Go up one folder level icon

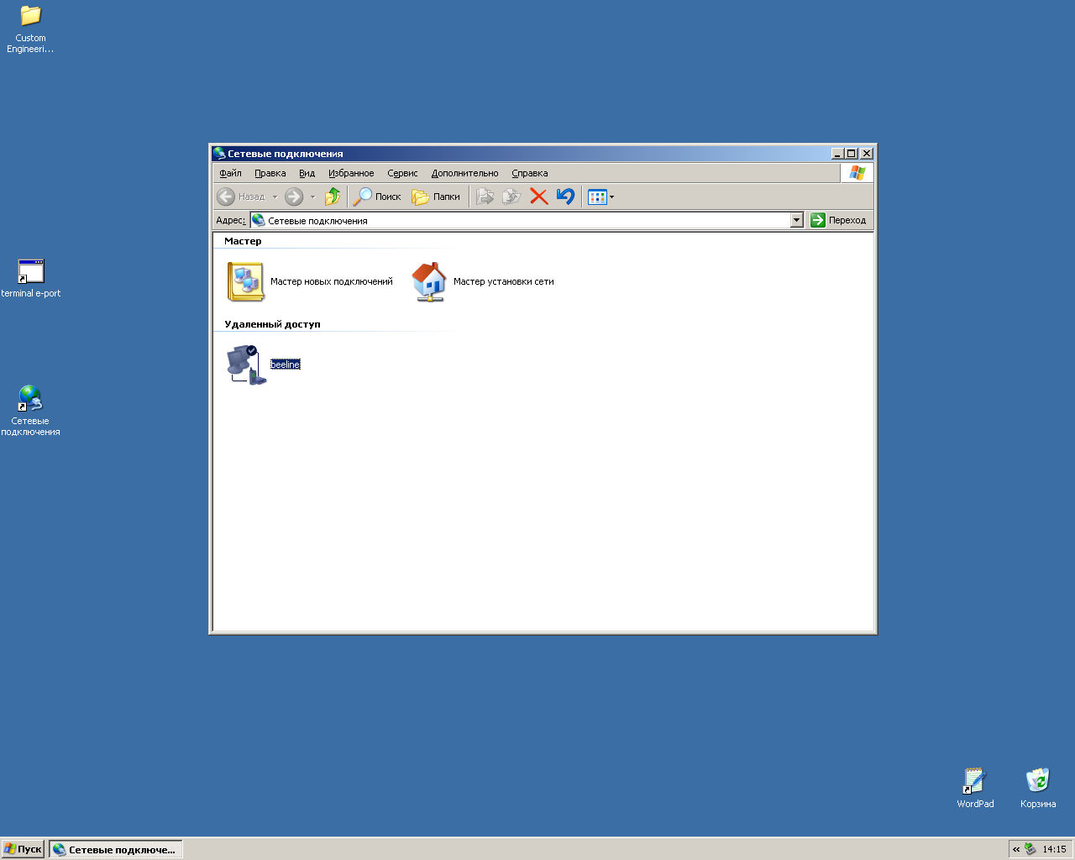pyautogui.click(x=333, y=197)
